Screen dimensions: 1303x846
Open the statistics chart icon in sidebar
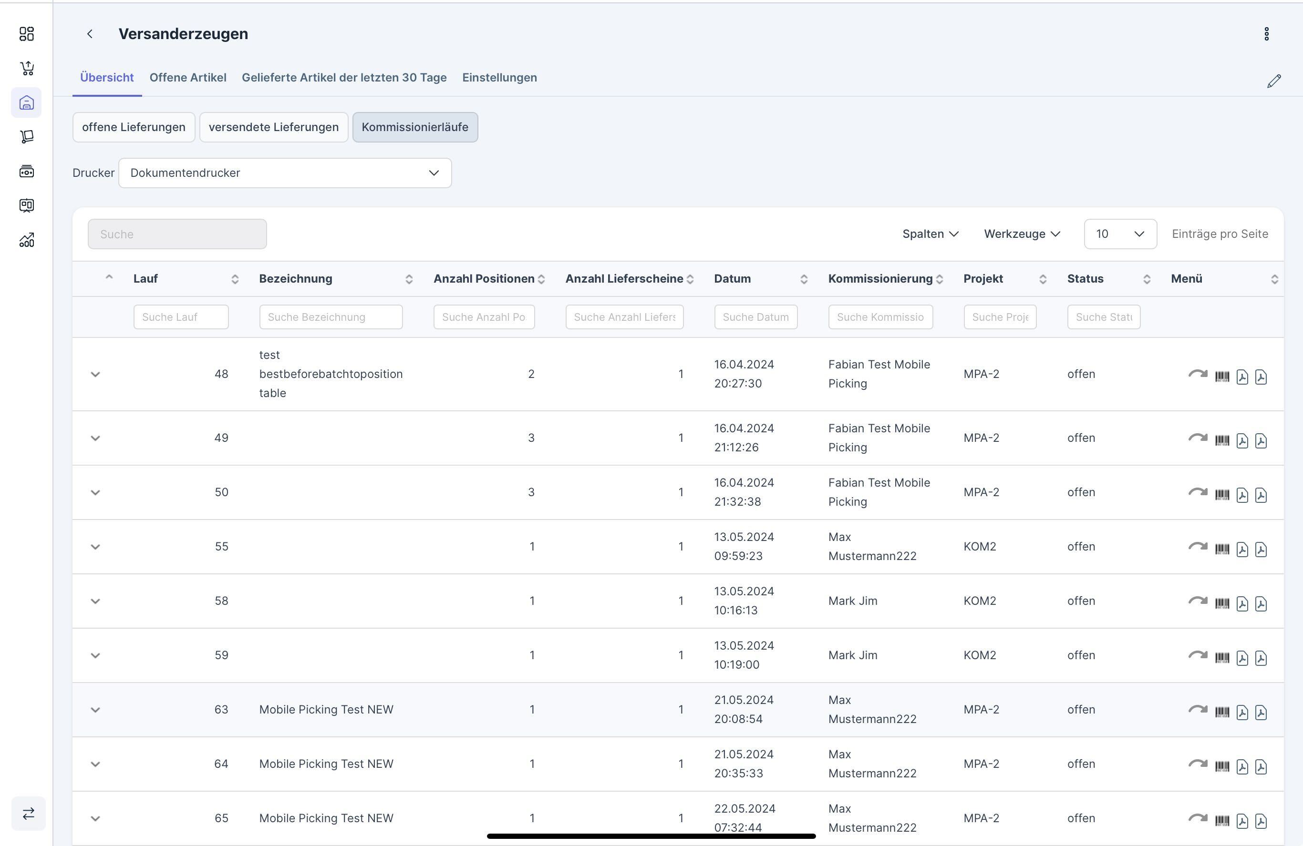pyautogui.click(x=26, y=240)
